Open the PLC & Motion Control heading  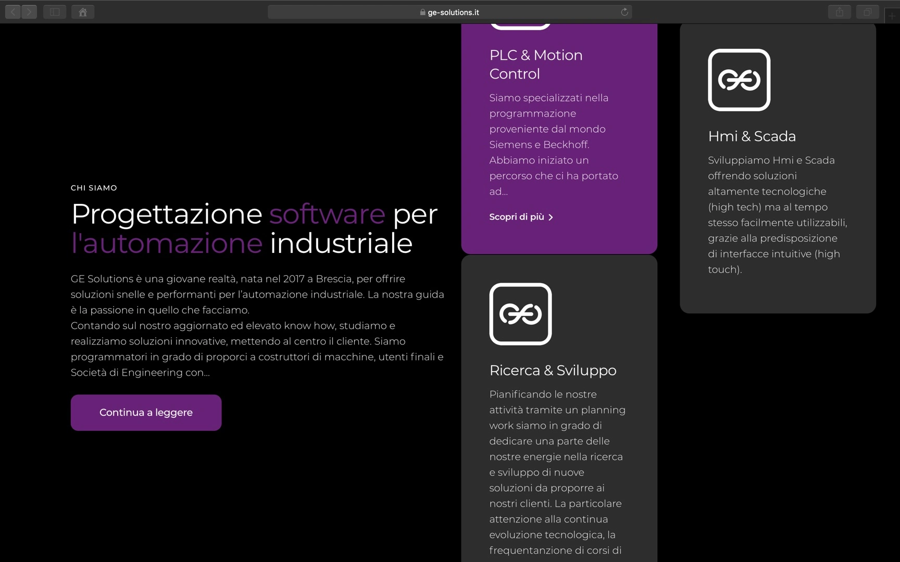(x=536, y=65)
